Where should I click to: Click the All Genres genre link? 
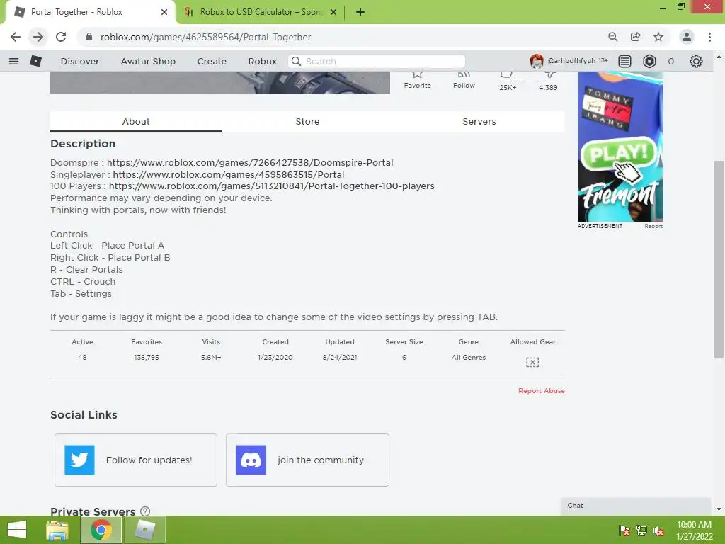coord(469,358)
